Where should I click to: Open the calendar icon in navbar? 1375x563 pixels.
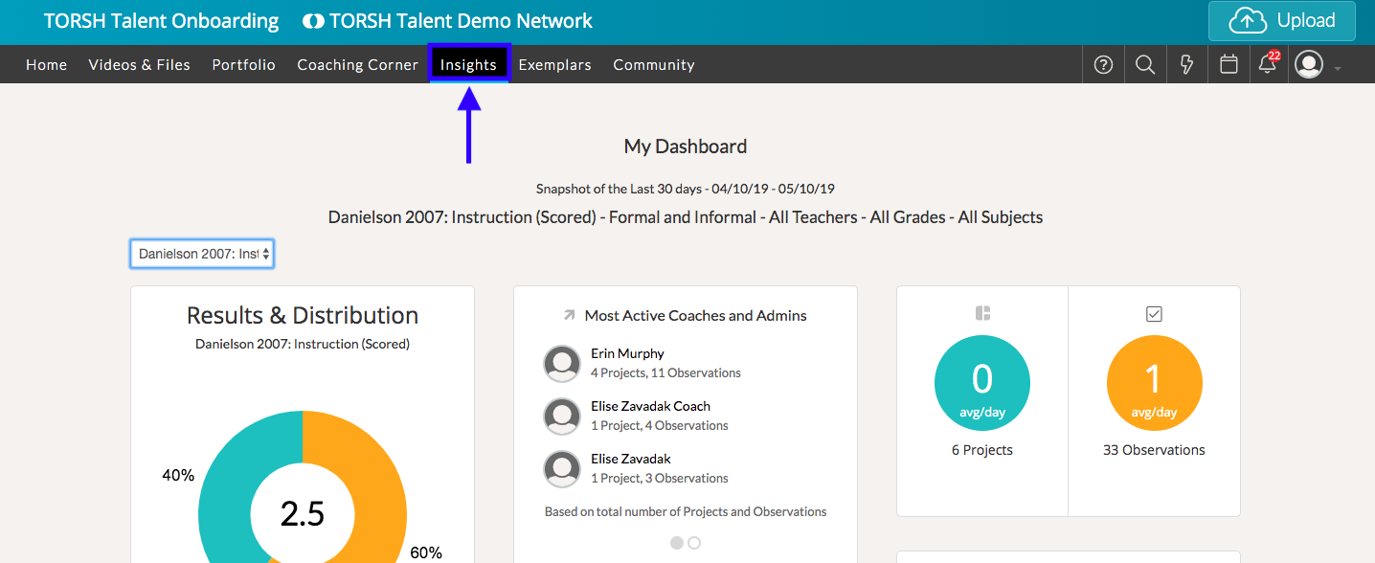[1228, 65]
